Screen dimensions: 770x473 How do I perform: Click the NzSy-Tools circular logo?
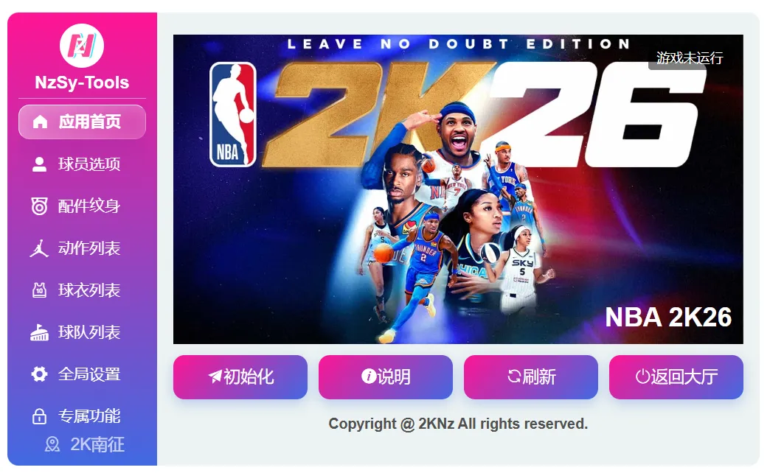[82, 46]
